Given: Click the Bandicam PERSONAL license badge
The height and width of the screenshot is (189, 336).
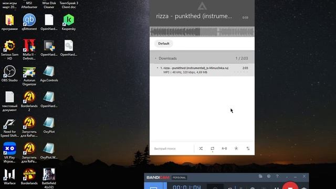Looking at the screenshot, I should click(x=179, y=177).
